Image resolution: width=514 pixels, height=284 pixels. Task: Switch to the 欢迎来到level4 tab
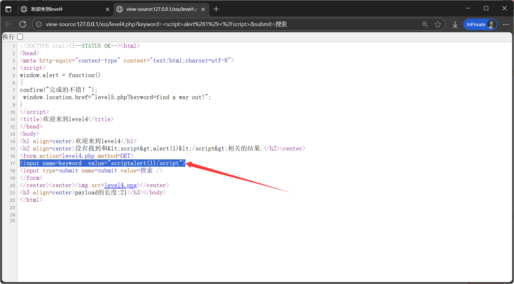(65, 9)
